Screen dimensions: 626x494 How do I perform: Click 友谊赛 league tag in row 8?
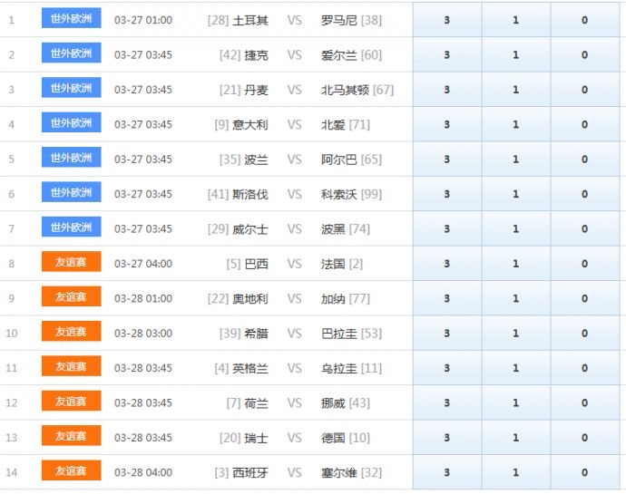[x=71, y=262]
